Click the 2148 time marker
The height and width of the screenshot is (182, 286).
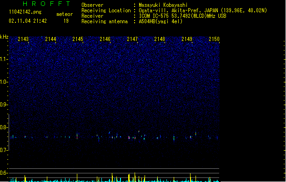(x=160, y=39)
